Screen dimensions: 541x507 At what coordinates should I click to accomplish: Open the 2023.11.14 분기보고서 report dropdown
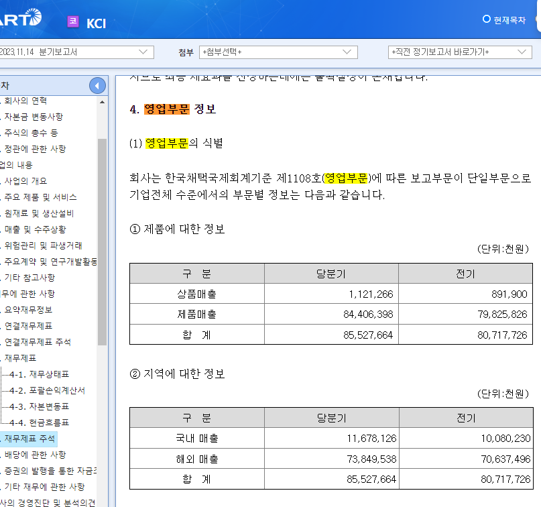click(77, 52)
